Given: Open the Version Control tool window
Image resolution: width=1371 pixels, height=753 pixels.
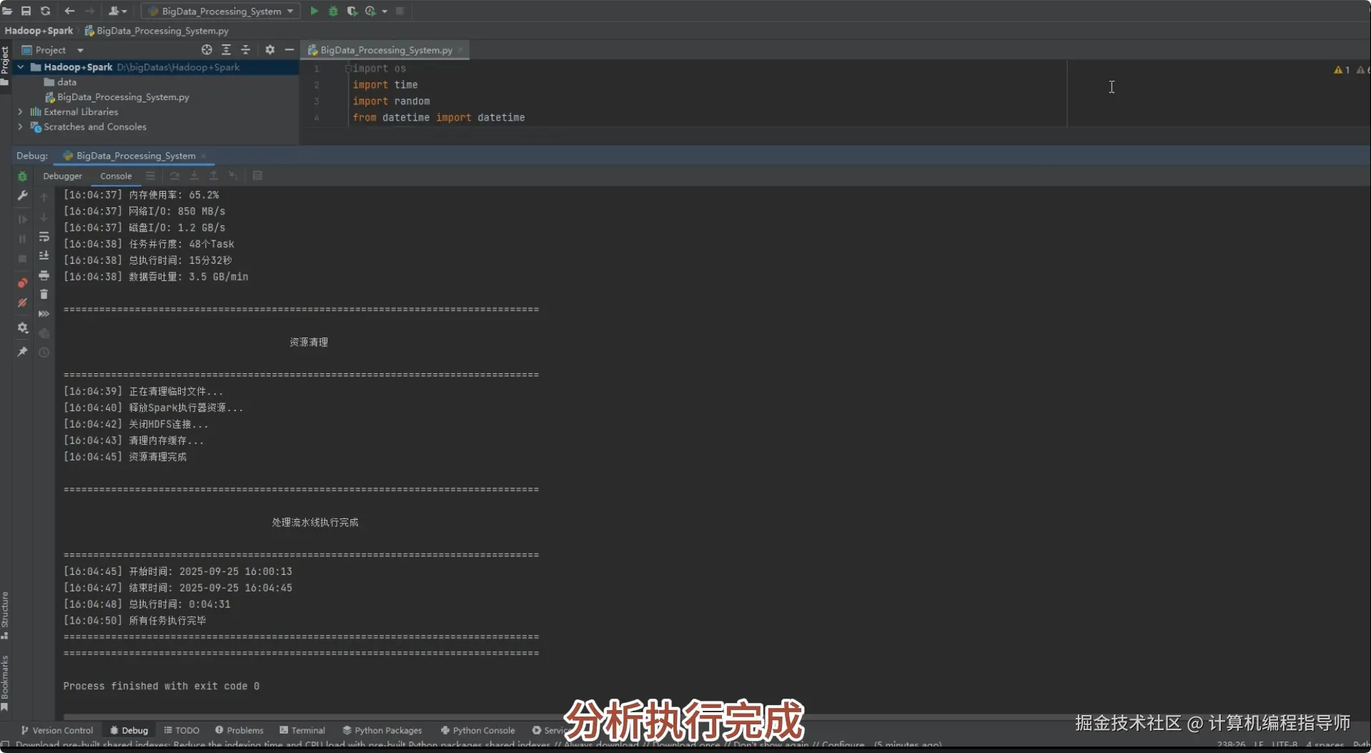Looking at the screenshot, I should [x=56, y=730].
